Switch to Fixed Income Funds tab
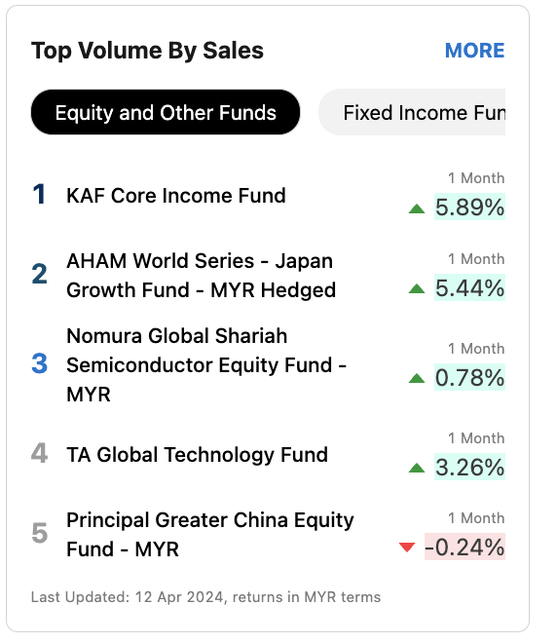Screen dimensions: 557x643 412,112
